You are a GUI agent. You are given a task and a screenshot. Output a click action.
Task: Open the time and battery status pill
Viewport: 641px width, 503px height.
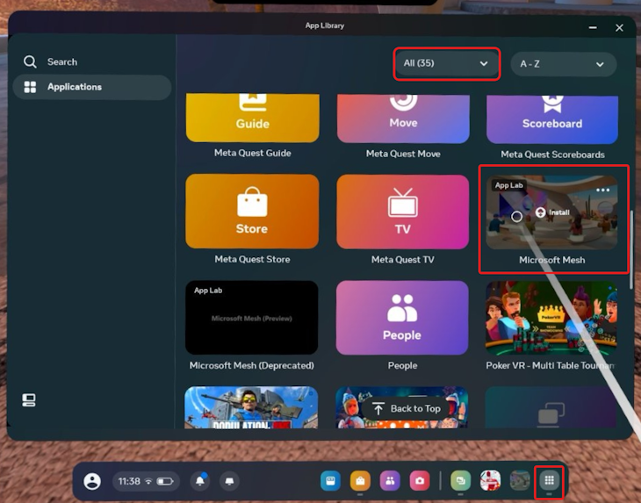pos(146,481)
